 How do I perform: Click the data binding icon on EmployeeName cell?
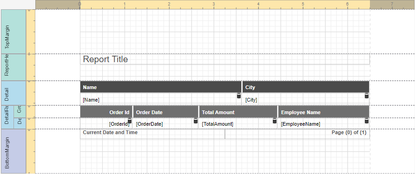tap(367, 121)
